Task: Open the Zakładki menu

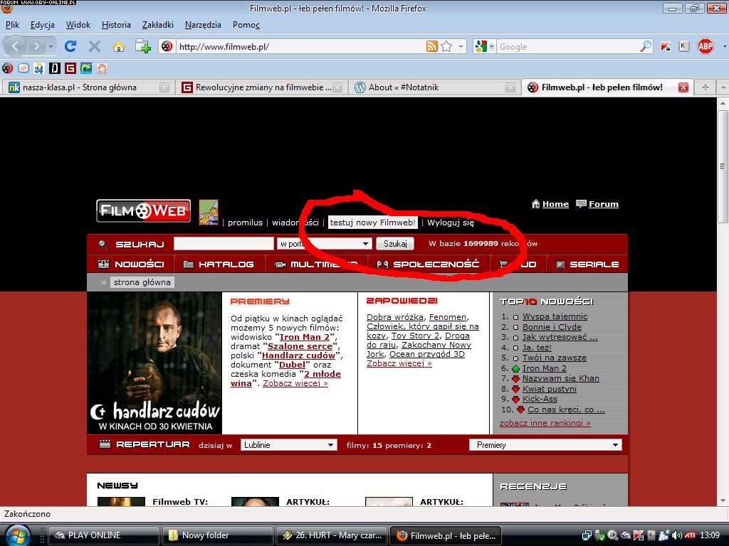Action: (158, 25)
